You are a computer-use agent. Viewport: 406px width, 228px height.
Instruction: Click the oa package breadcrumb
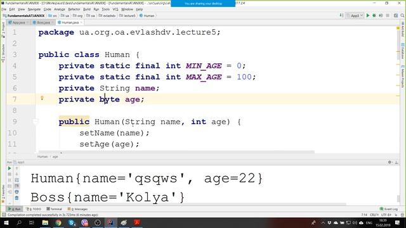[90, 16]
